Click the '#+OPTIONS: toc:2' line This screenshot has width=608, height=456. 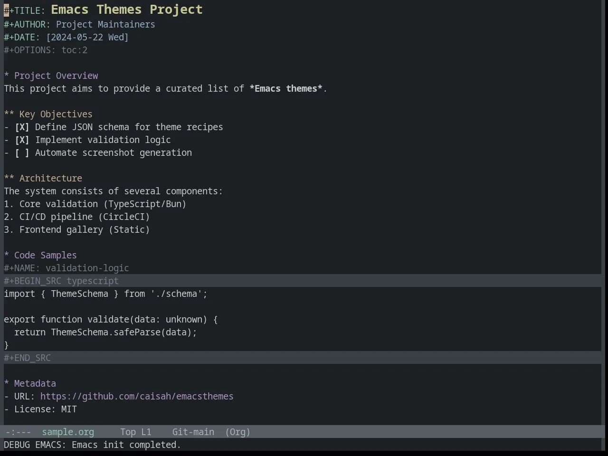[46, 50]
